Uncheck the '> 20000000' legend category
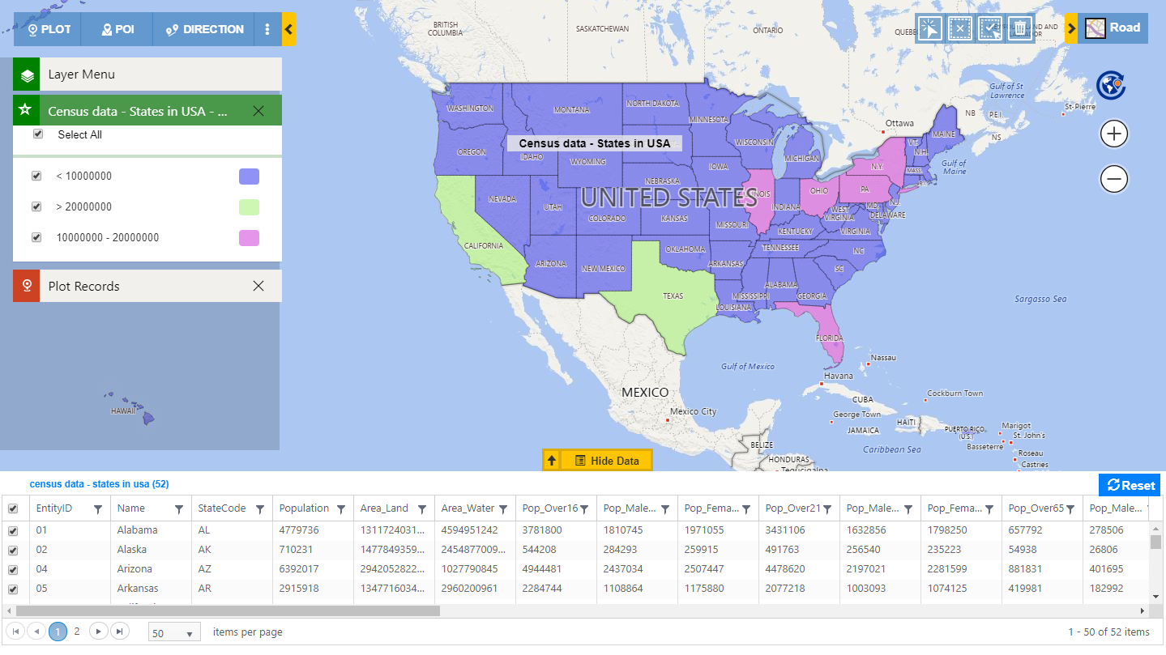The height and width of the screenshot is (655, 1166). pyautogui.click(x=36, y=206)
